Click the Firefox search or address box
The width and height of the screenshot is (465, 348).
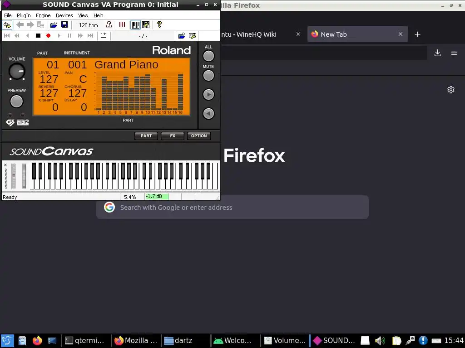[x=232, y=207]
